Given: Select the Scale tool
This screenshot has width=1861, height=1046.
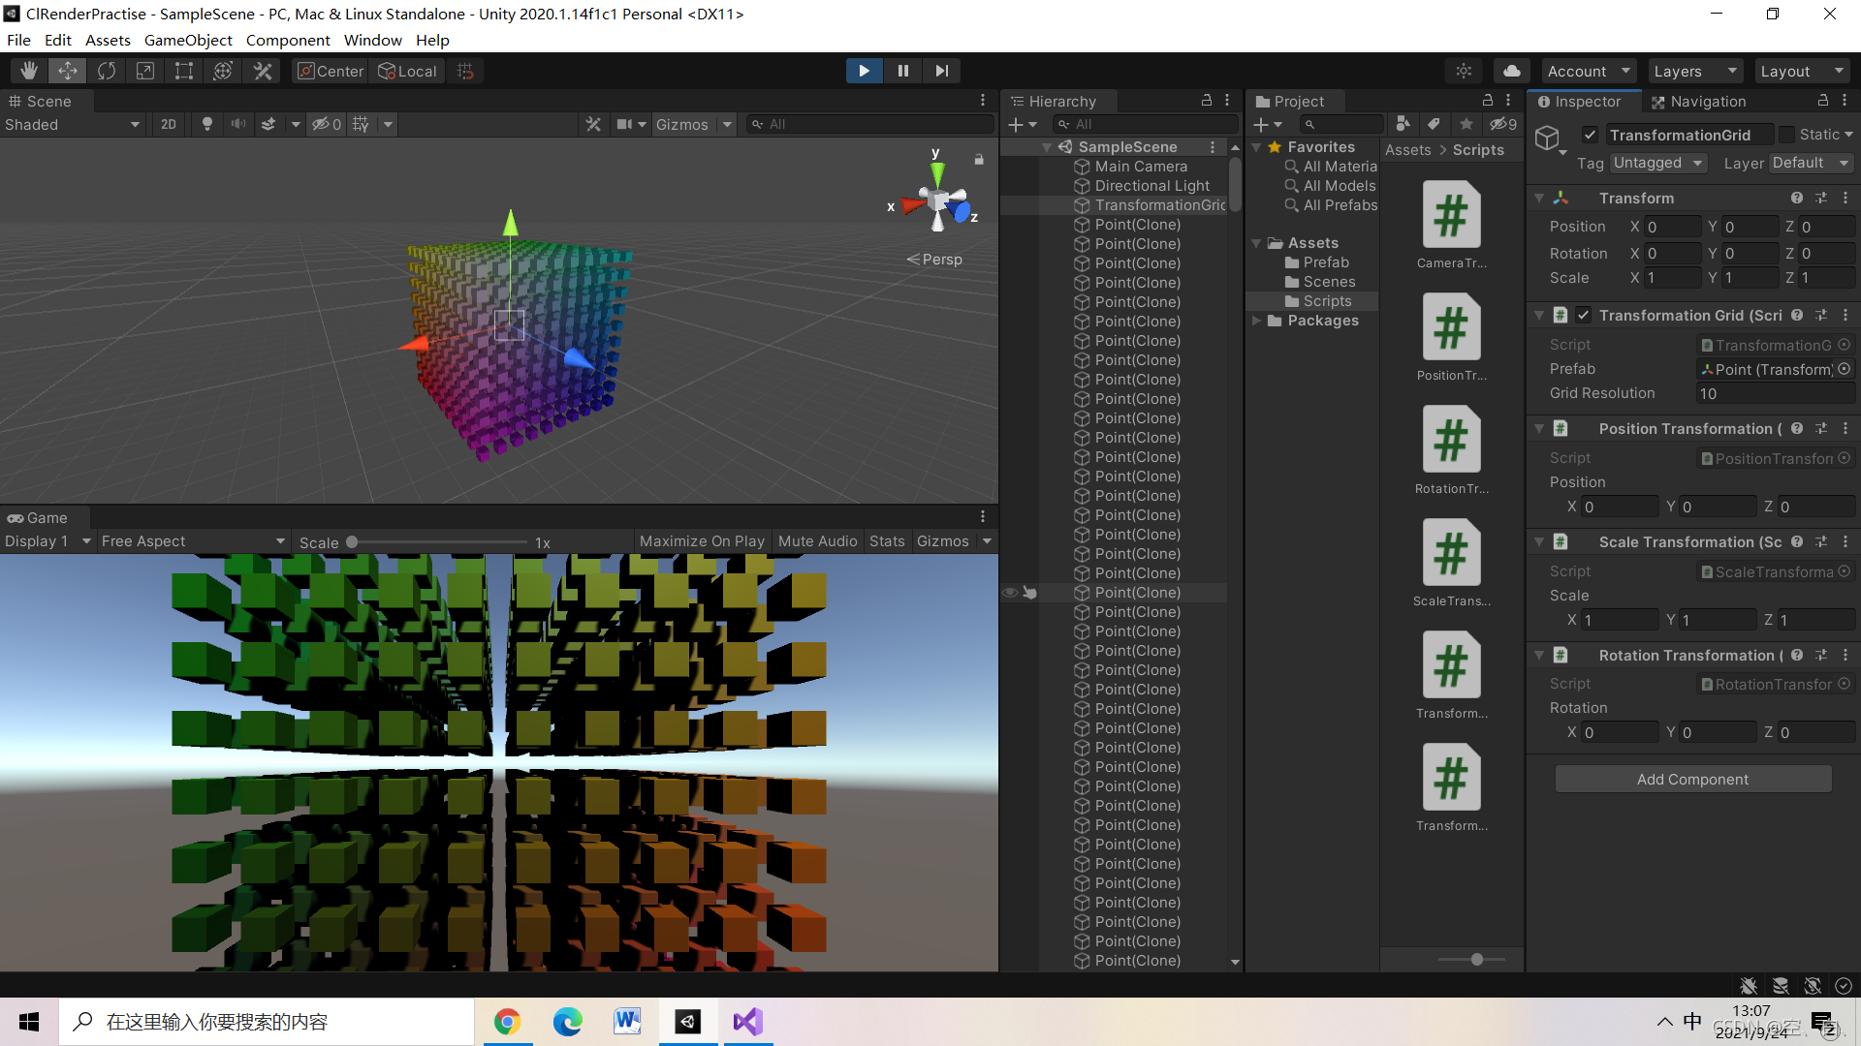Looking at the screenshot, I should tap(145, 71).
